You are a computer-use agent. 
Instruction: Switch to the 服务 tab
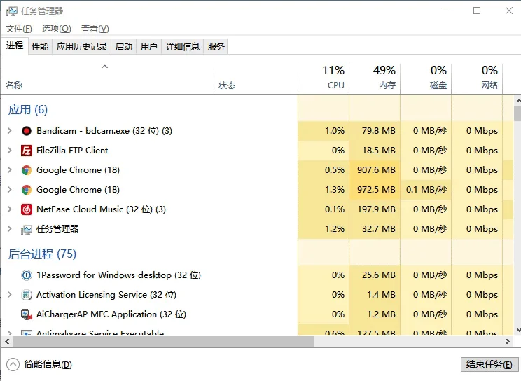coord(216,46)
